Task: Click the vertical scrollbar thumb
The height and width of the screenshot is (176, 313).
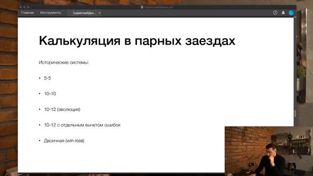Action: pyautogui.click(x=295, y=113)
